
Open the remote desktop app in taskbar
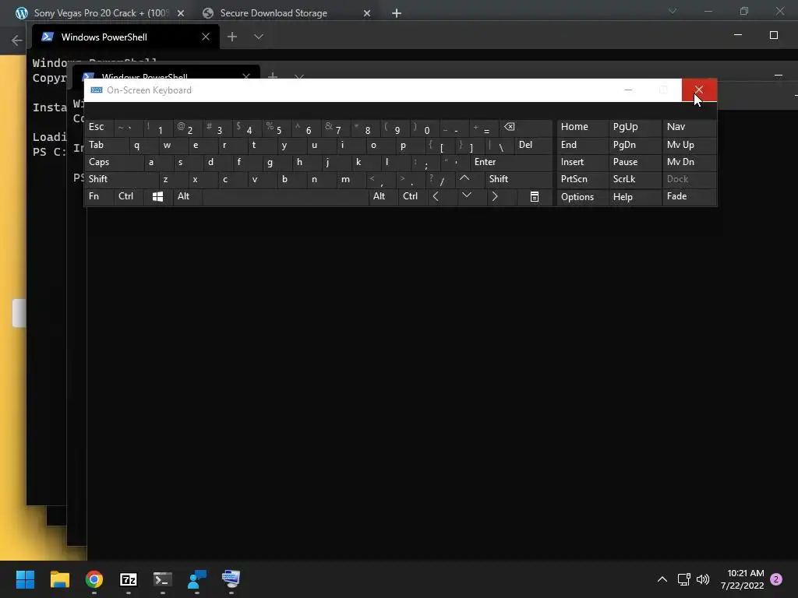pyautogui.click(x=231, y=579)
